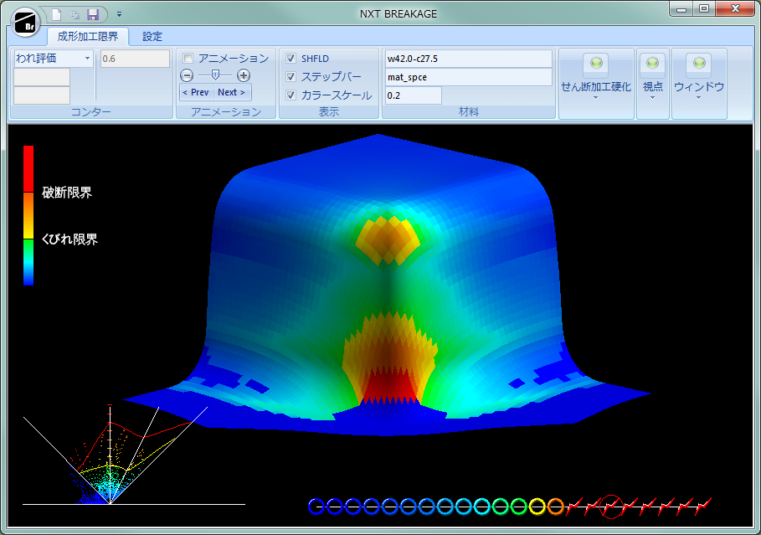Viewport: 761px width, 535px height.
Task: Enable the アニメーション checkbox
Action: coord(188,59)
